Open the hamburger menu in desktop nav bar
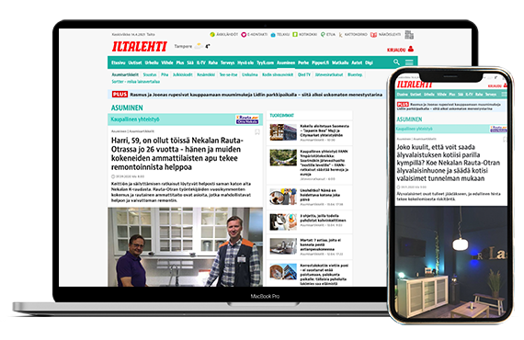The width and height of the screenshot is (524, 340). [409, 62]
